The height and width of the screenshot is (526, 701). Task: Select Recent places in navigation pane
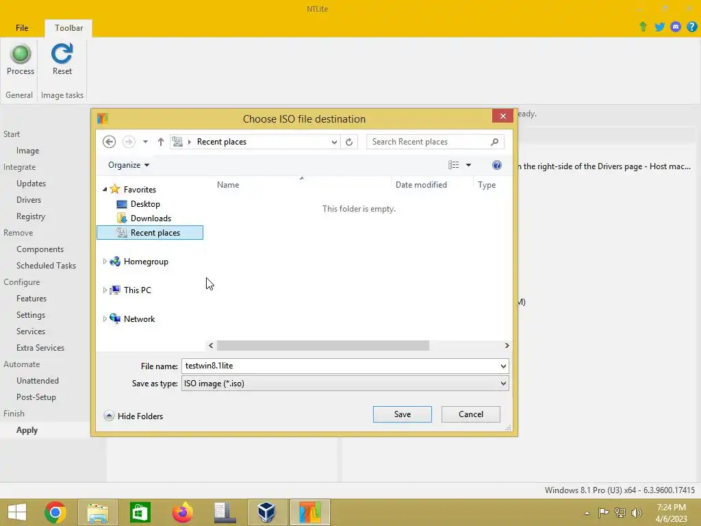(x=150, y=233)
